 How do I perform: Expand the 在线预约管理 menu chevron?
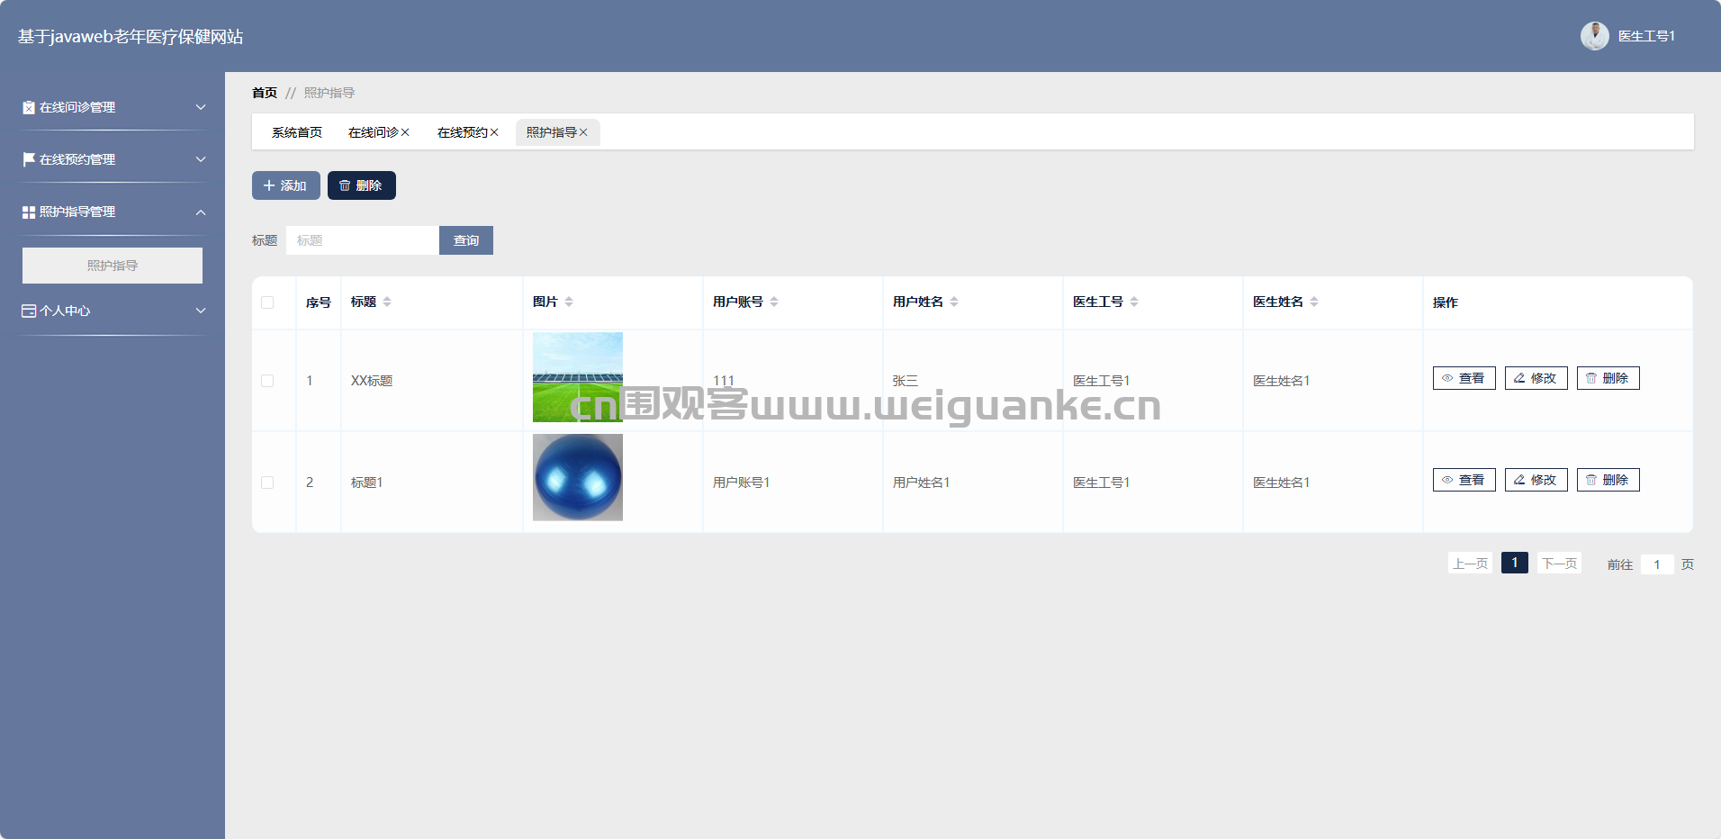coord(201,159)
